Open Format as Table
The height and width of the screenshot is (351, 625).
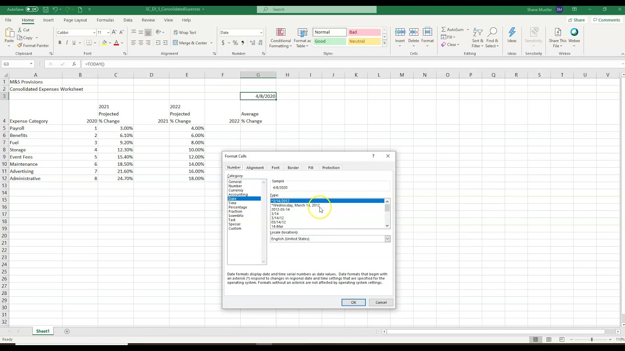302,38
